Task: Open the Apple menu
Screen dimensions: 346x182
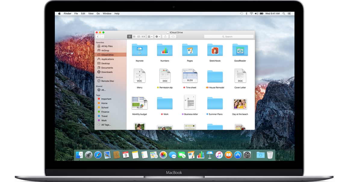Action: pyautogui.click(x=59, y=13)
